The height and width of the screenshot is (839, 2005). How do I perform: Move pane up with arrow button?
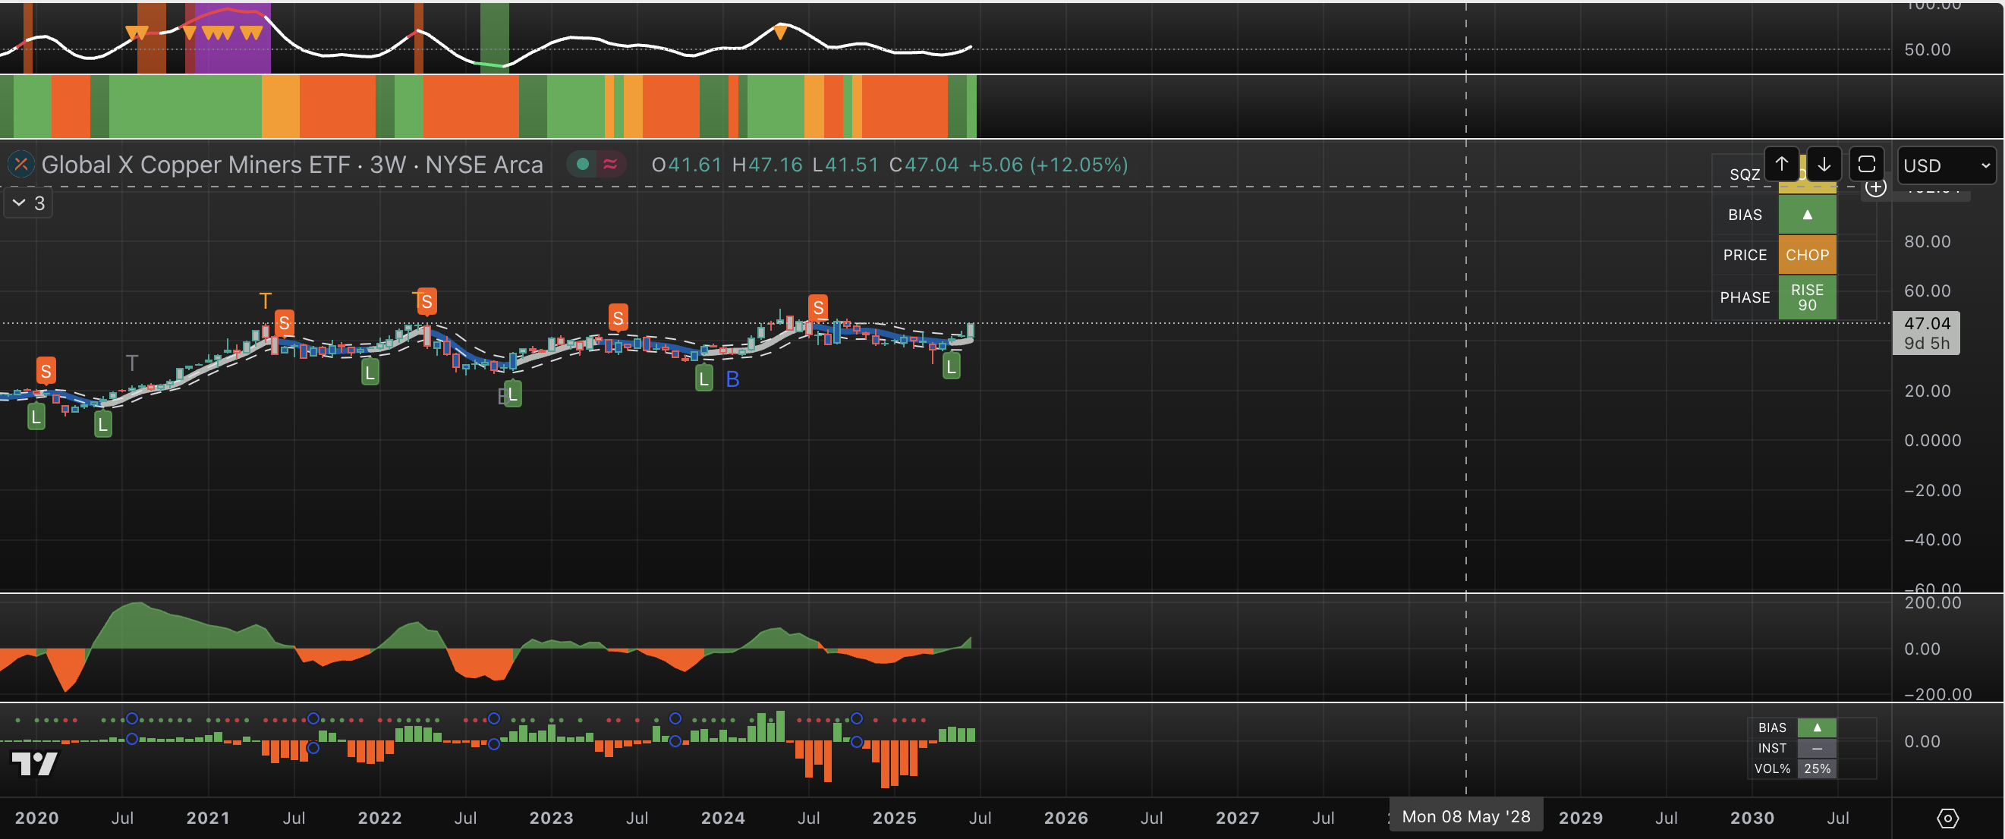1781,164
